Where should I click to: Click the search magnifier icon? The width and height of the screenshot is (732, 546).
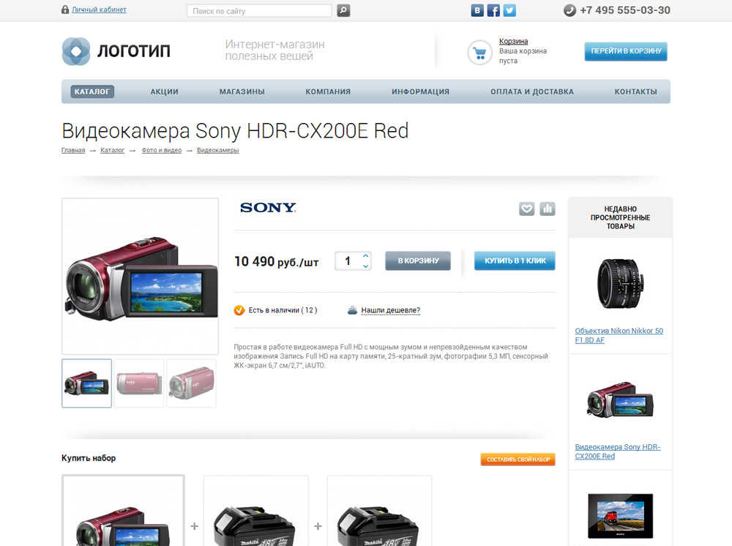[x=343, y=10]
